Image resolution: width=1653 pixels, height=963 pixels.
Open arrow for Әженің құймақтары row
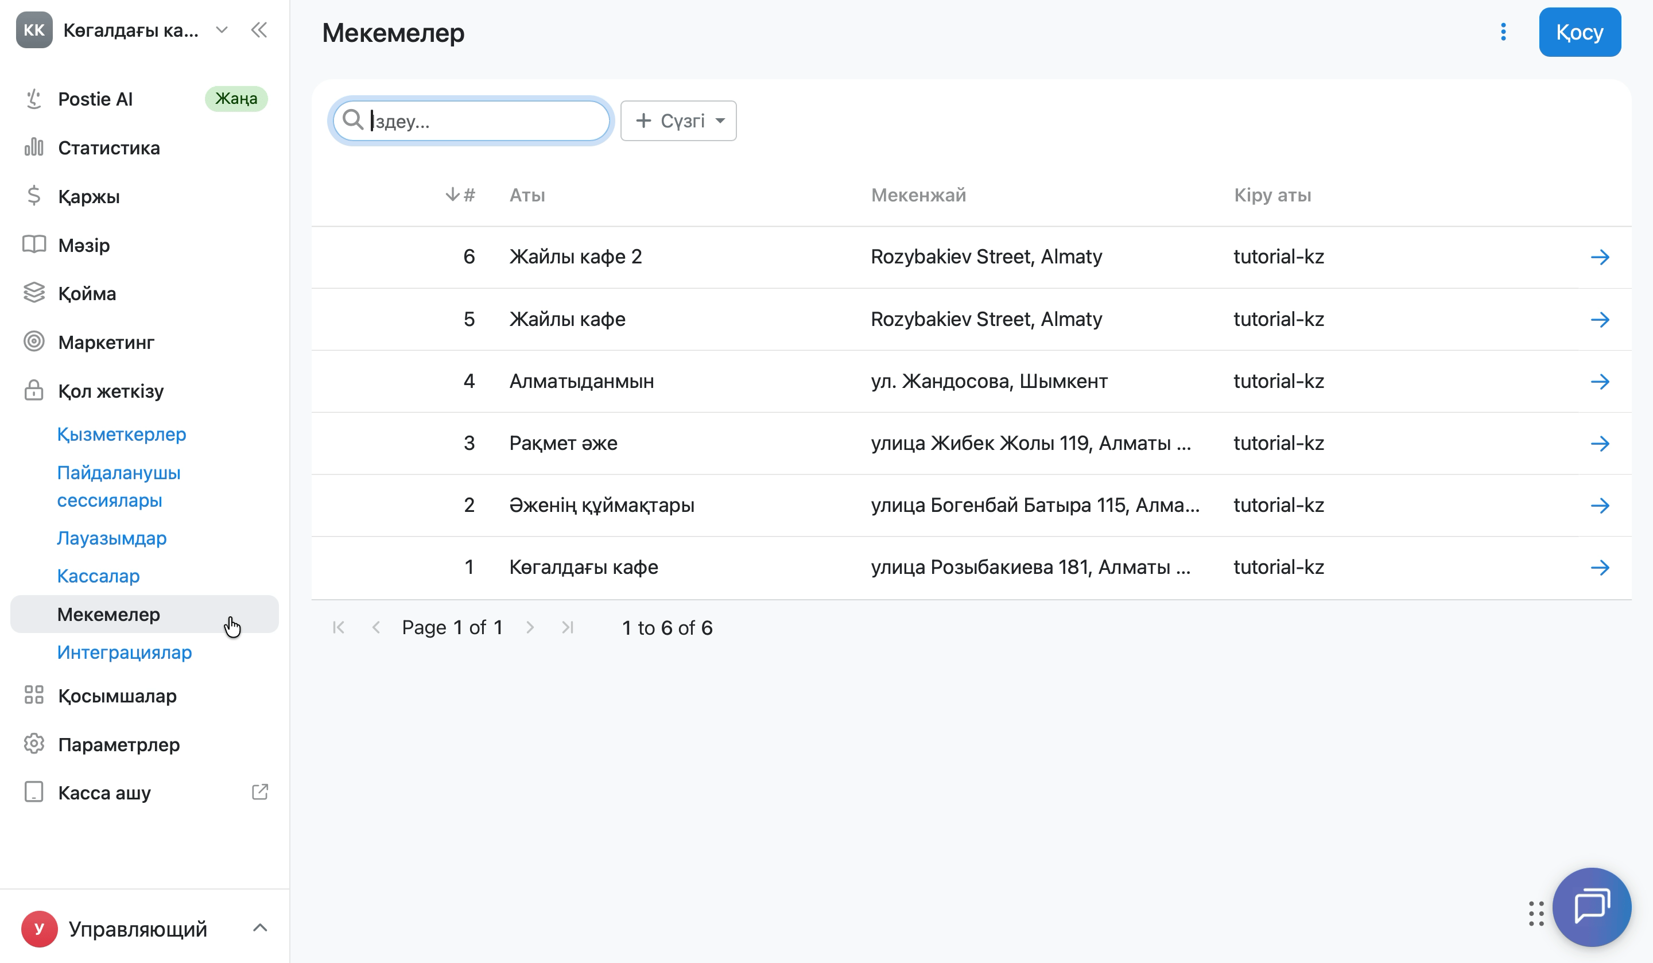coord(1600,506)
